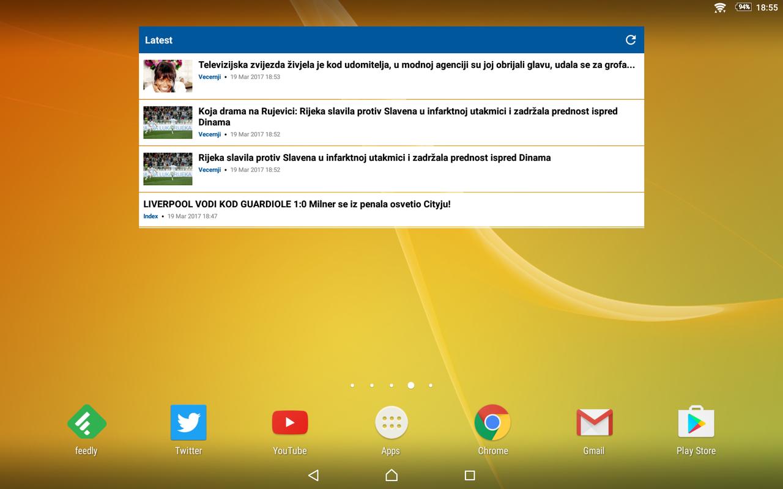Select the current fourth page indicator dot
Viewport: 783px width, 489px height.
click(x=411, y=385)
